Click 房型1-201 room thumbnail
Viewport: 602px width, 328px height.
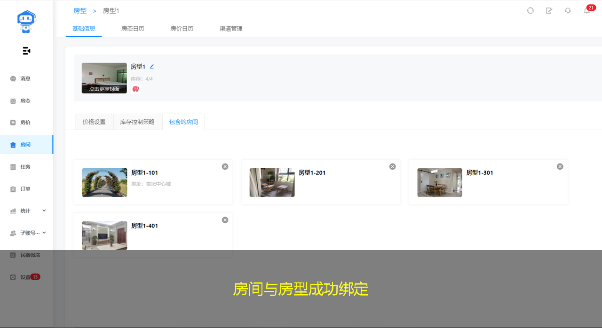[x=272, y=182]
